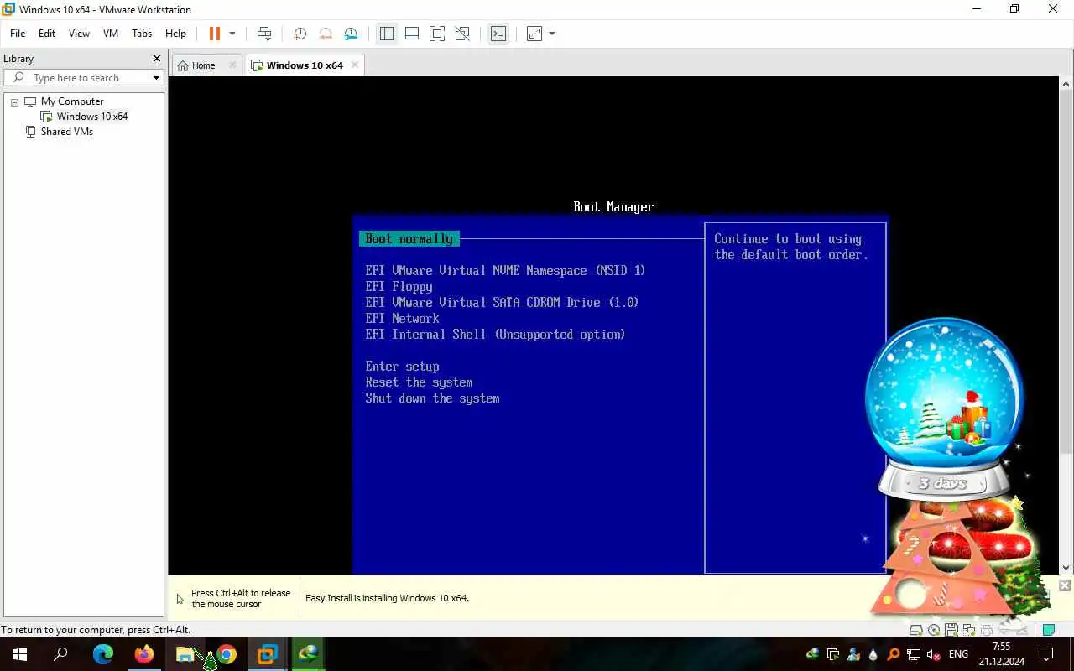Image resolution: width=1074 pixels, height=671 pixels.
Task: Select Windows 10 x64 in the Library tree
Action: (x=92, y=117)
